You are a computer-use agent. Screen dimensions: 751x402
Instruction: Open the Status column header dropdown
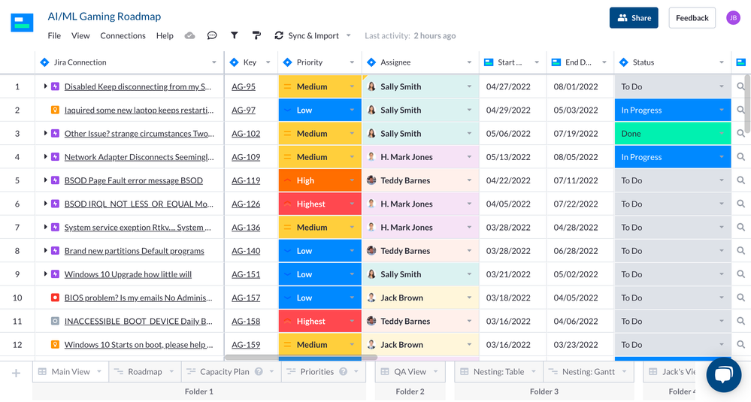(721, 62)
